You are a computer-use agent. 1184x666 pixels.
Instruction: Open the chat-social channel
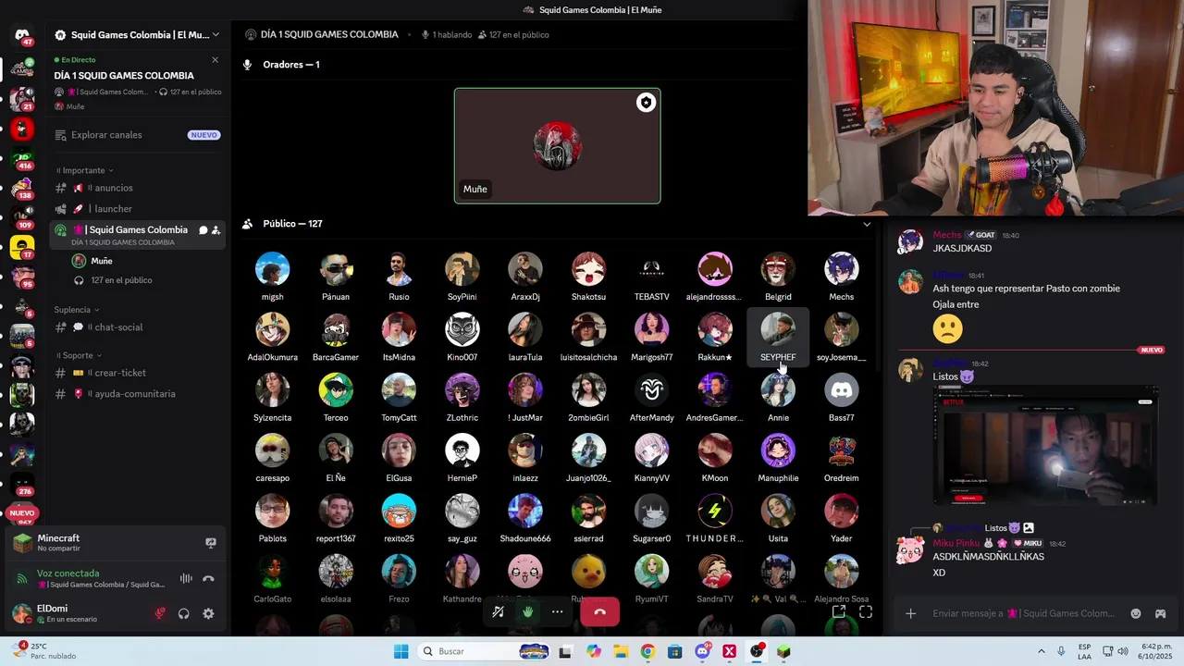pyautogui.click(x=137, y=327)
